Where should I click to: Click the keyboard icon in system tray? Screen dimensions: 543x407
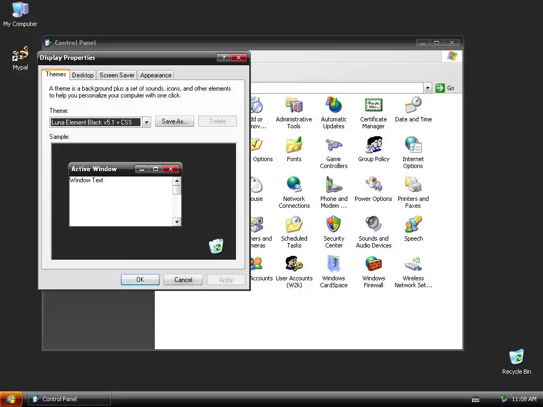click(476, 400)
